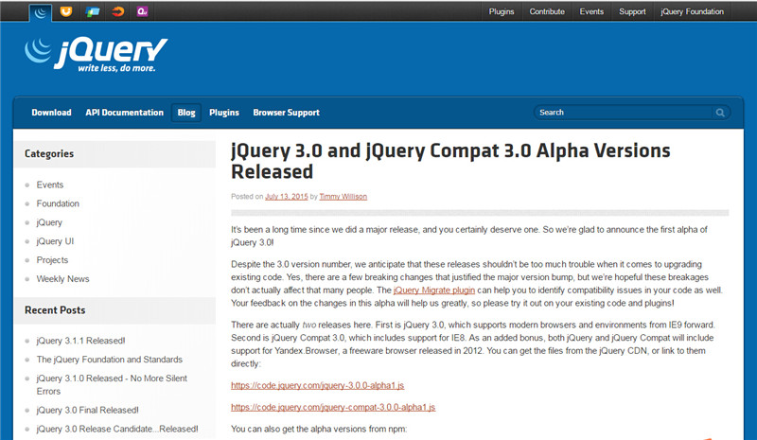
Task: Go to API Documentation in navigation
Action: tap(124, 113)
